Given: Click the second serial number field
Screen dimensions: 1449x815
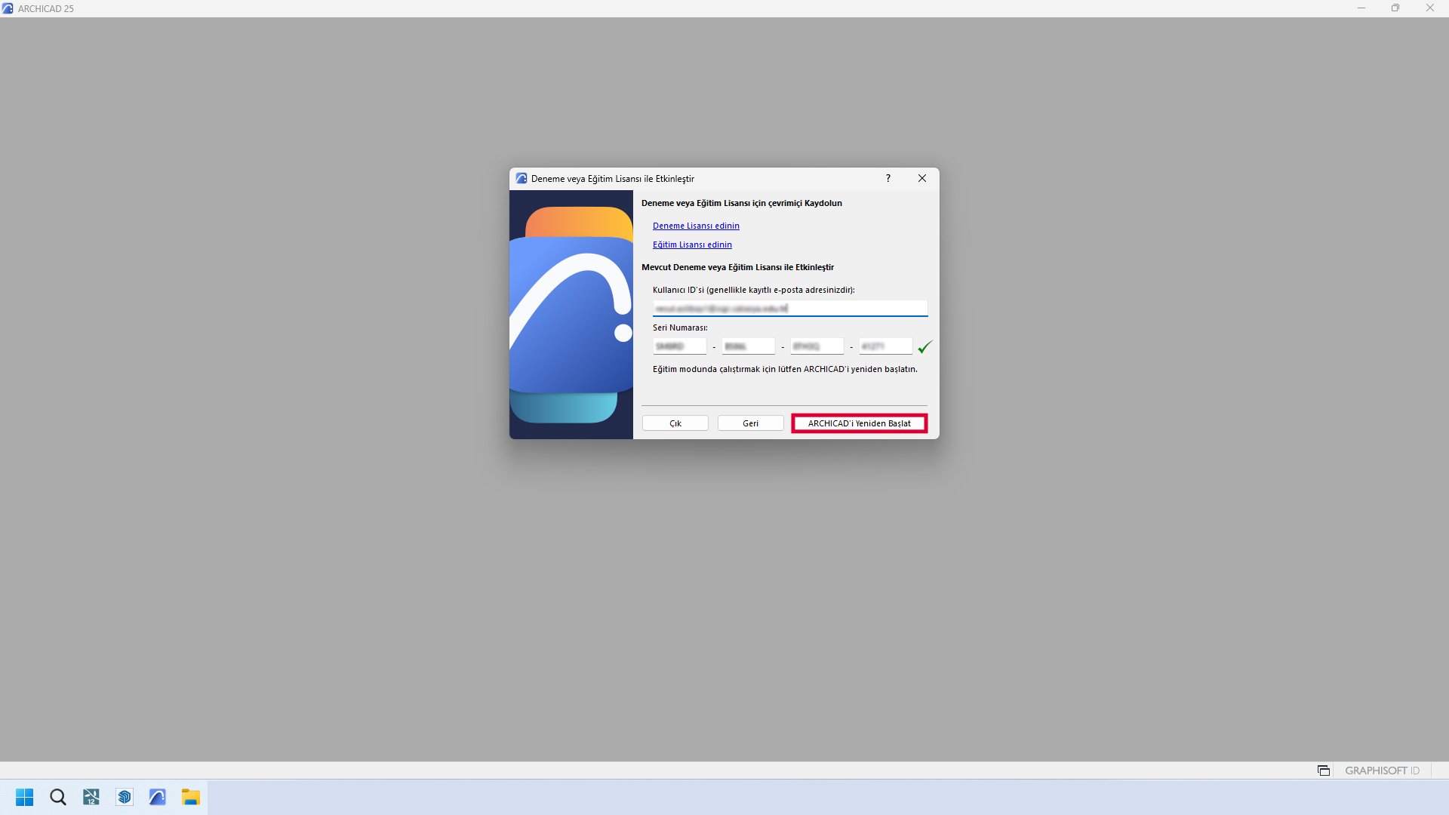Looking at the screenshot, I should click(748, 346).
